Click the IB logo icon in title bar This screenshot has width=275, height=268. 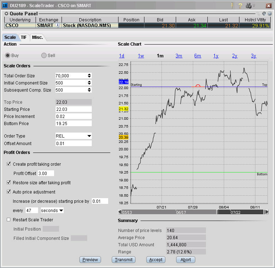click(x=5, y=5)
